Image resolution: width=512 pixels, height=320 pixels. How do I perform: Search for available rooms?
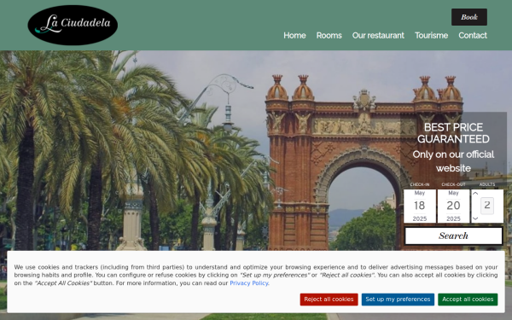(x=454, y=236)
